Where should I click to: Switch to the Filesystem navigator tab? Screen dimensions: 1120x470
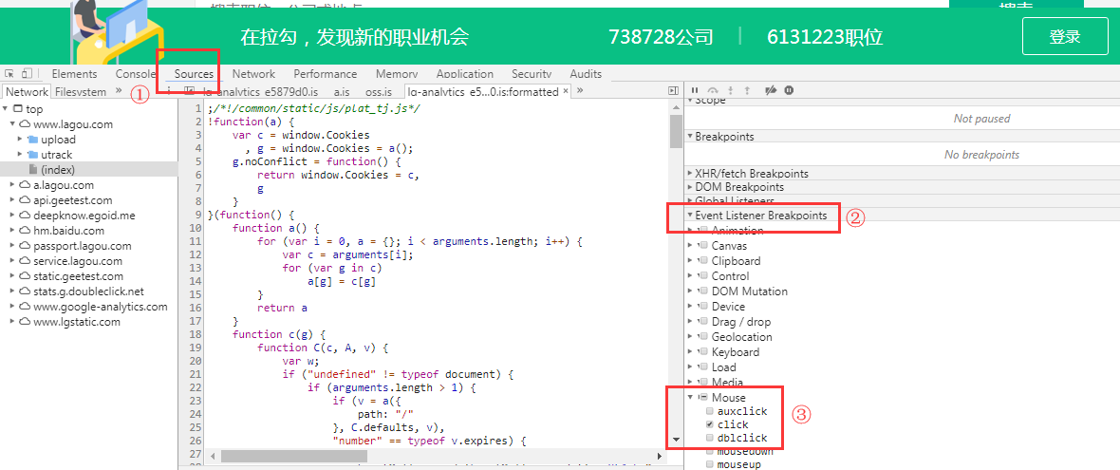81,91
